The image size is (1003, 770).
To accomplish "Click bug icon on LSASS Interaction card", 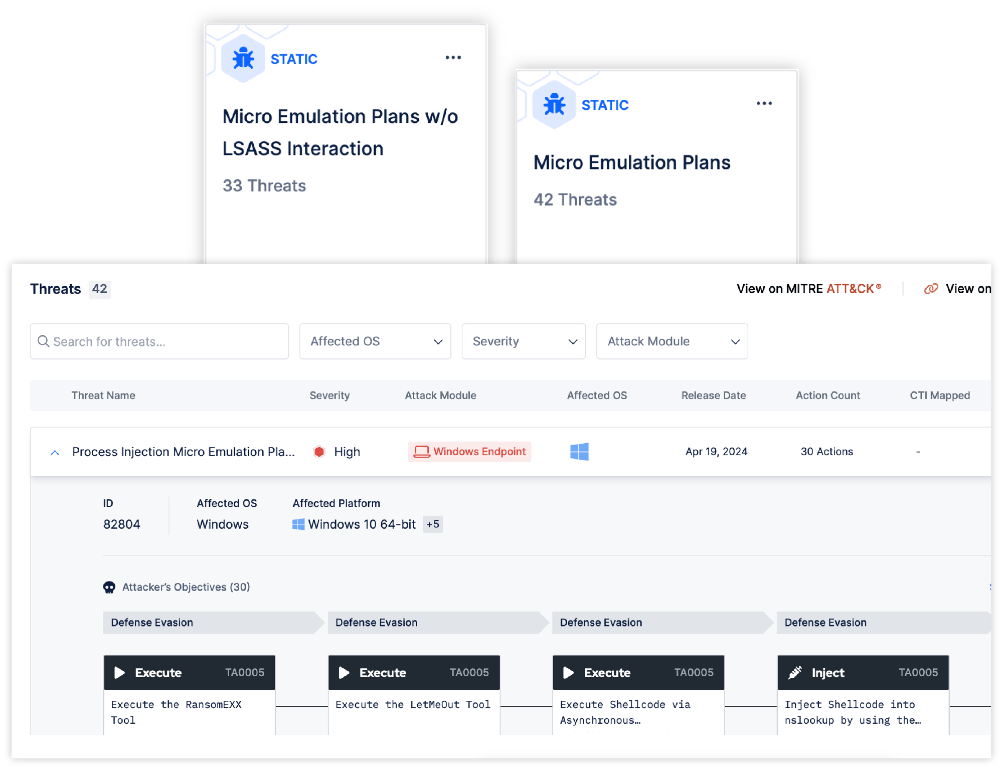I will [x=243, y=59].
